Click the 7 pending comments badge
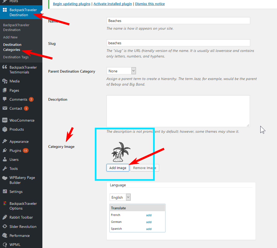 31,99
